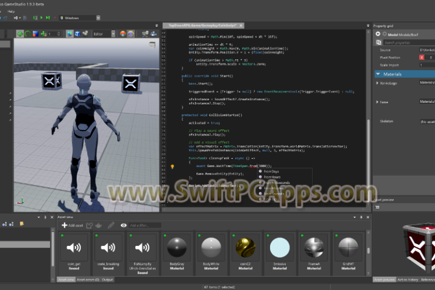The height and width of the screenshot is (290, 435).
Task: Click the teapot icon in Asset view toolbar
Action: coord(98,225)
